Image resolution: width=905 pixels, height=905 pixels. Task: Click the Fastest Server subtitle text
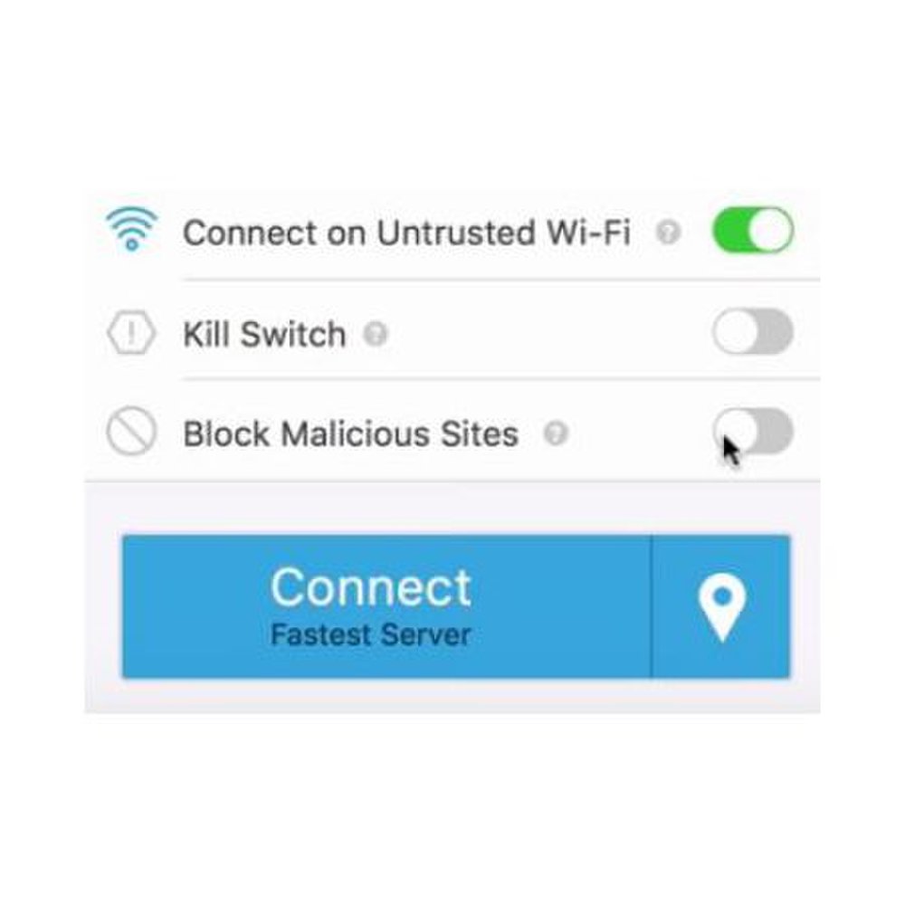click(x=371, y=635)
